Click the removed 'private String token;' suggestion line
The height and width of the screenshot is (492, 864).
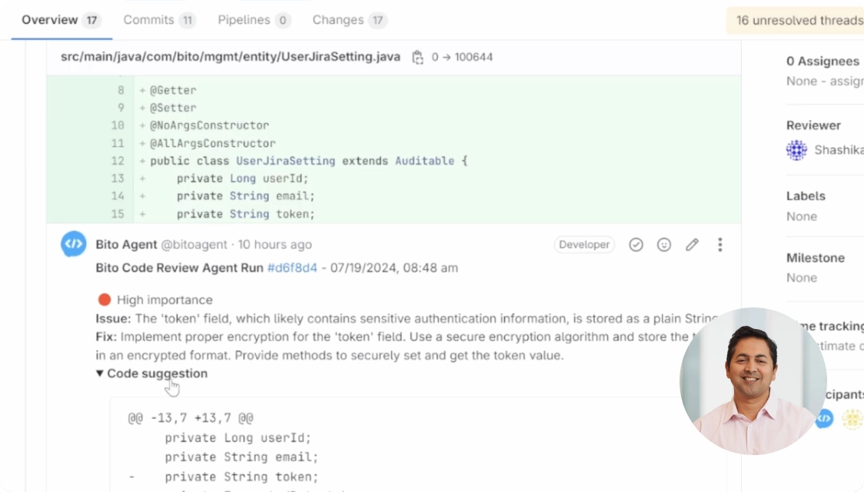click(241, 477)
